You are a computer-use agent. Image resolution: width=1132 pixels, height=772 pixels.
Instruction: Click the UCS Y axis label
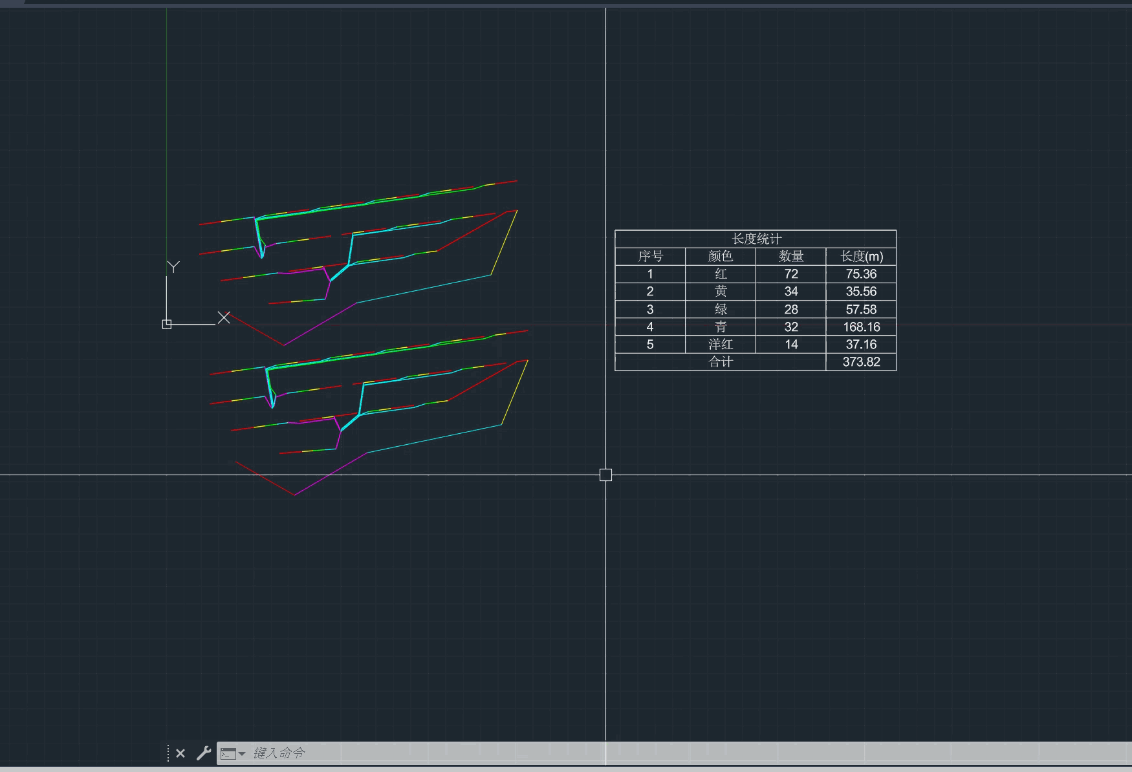(x=173, y=266)
